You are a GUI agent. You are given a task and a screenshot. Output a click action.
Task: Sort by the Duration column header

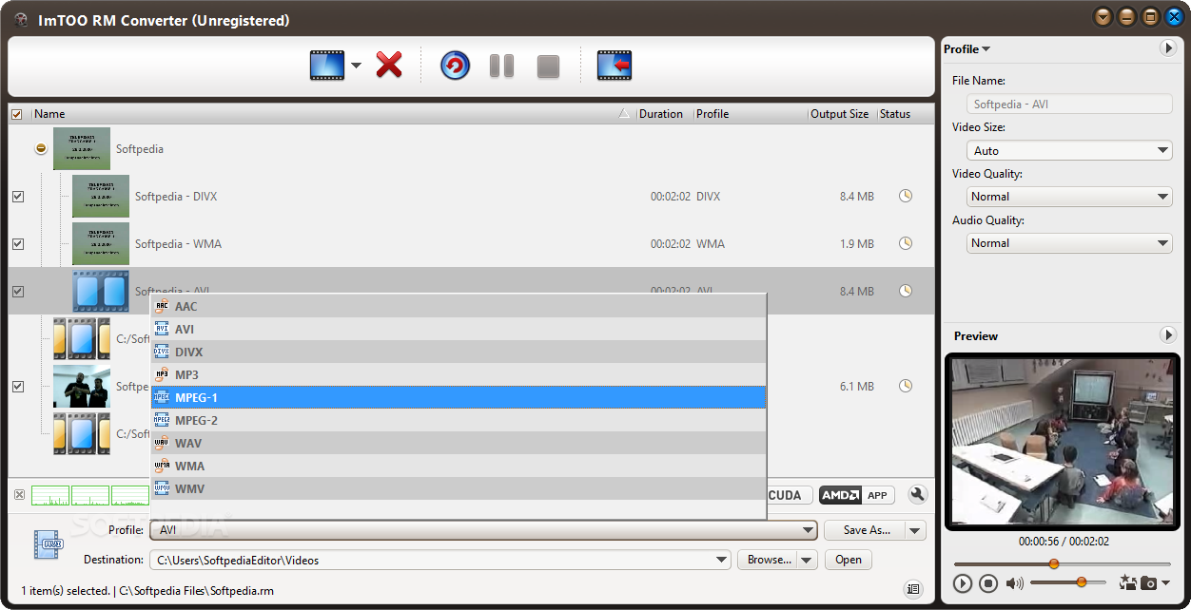pos(664,114)
